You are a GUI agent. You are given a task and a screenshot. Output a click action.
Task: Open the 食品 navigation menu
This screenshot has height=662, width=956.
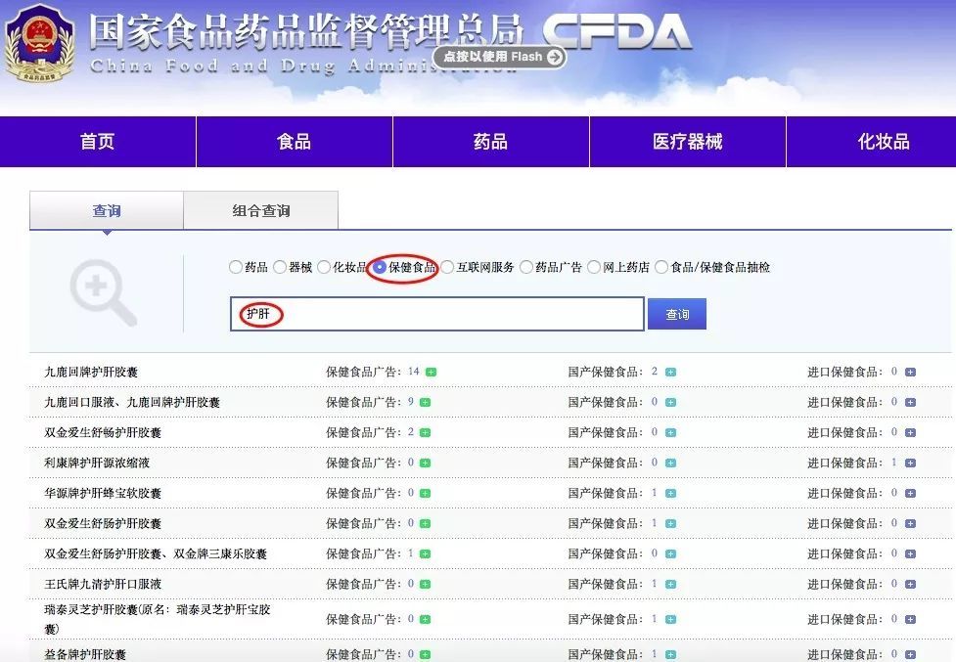pyautogui.click(x=294, y=141)
